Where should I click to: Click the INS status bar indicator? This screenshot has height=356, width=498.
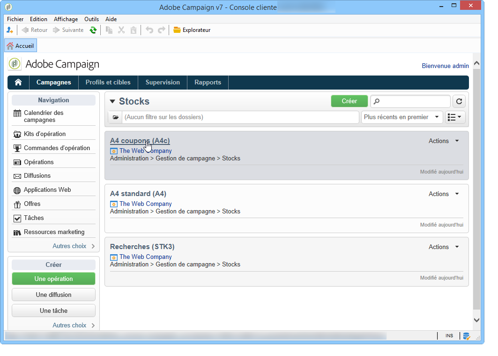(449, 336)
